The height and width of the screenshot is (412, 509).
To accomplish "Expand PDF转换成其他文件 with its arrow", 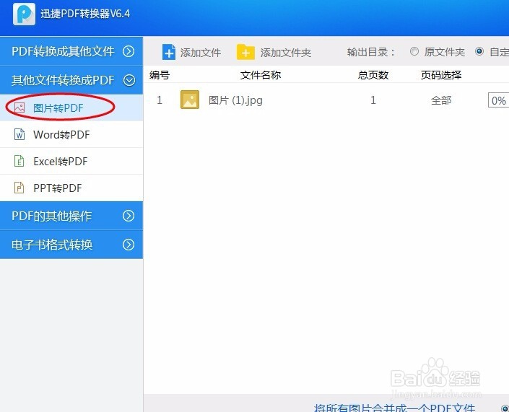I will (x=129, y=51).
